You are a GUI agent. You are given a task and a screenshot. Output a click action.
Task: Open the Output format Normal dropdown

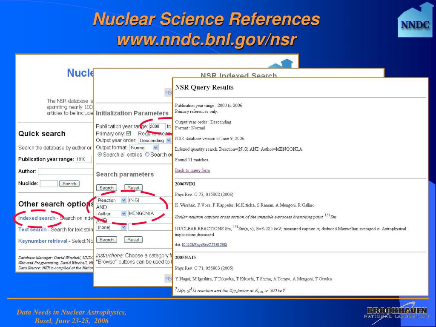144,148
